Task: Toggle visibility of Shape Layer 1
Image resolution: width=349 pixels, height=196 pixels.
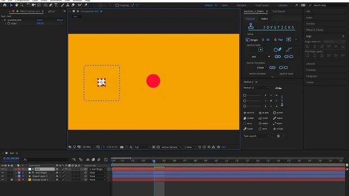Action: coord(2,176)
